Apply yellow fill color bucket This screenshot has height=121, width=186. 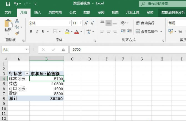67,31
